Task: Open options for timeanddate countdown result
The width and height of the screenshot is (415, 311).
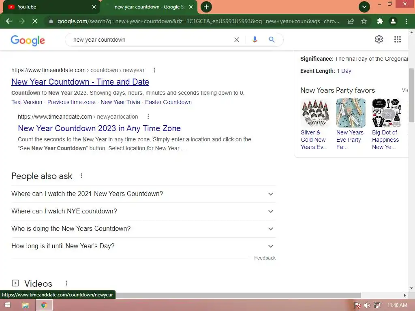Action: point(154,70)
